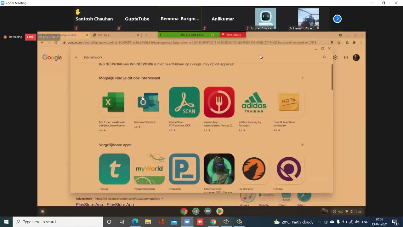Open the Vasten-App fork icon

[219, 102]
